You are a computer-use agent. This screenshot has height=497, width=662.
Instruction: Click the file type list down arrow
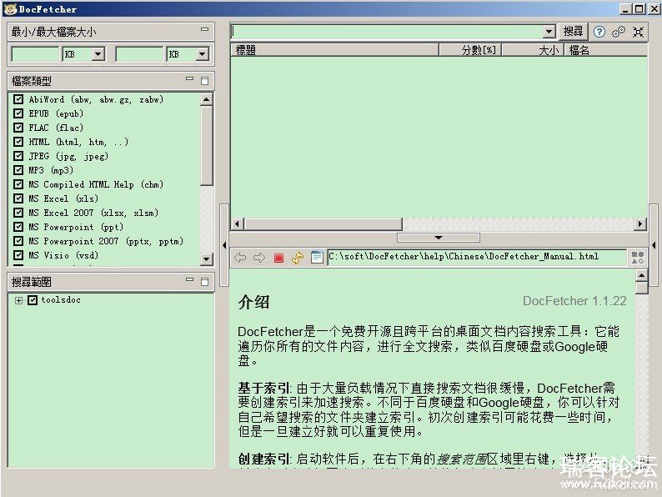point(207,259)
